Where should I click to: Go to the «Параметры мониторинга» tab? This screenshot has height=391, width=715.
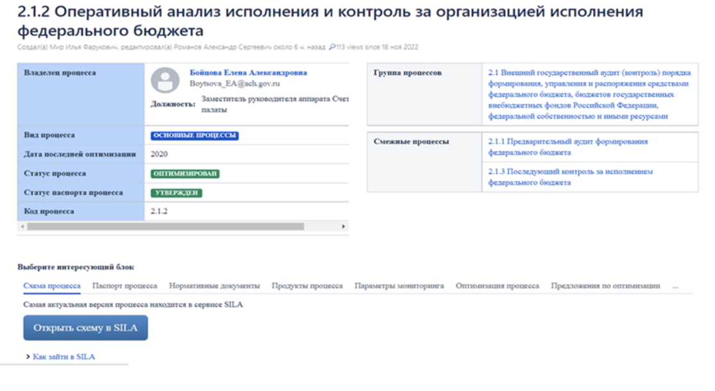pos(399,286)
